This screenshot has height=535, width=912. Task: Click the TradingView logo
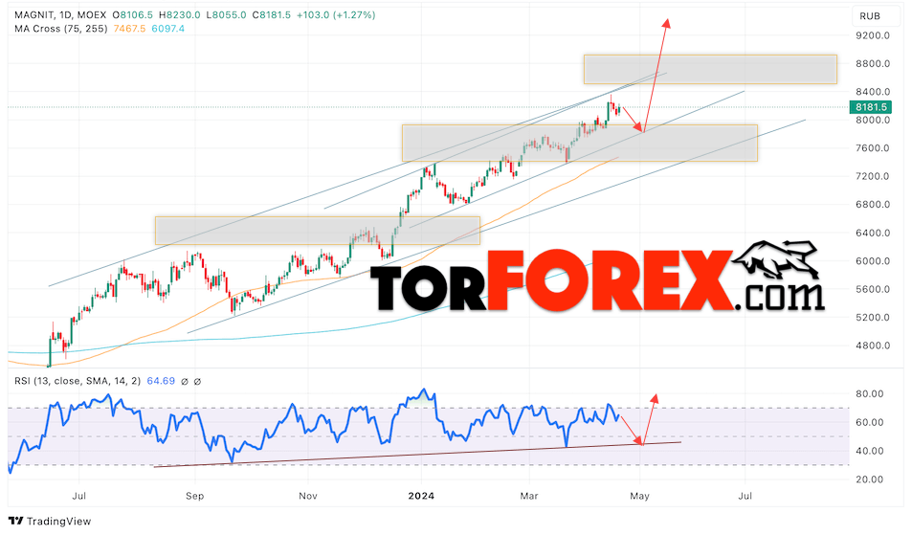click(x=50, y=521)
